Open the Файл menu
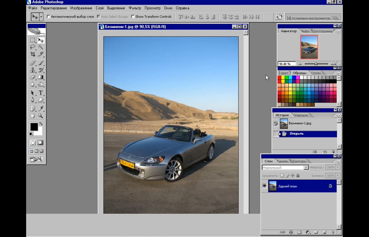 click(33, 8)
